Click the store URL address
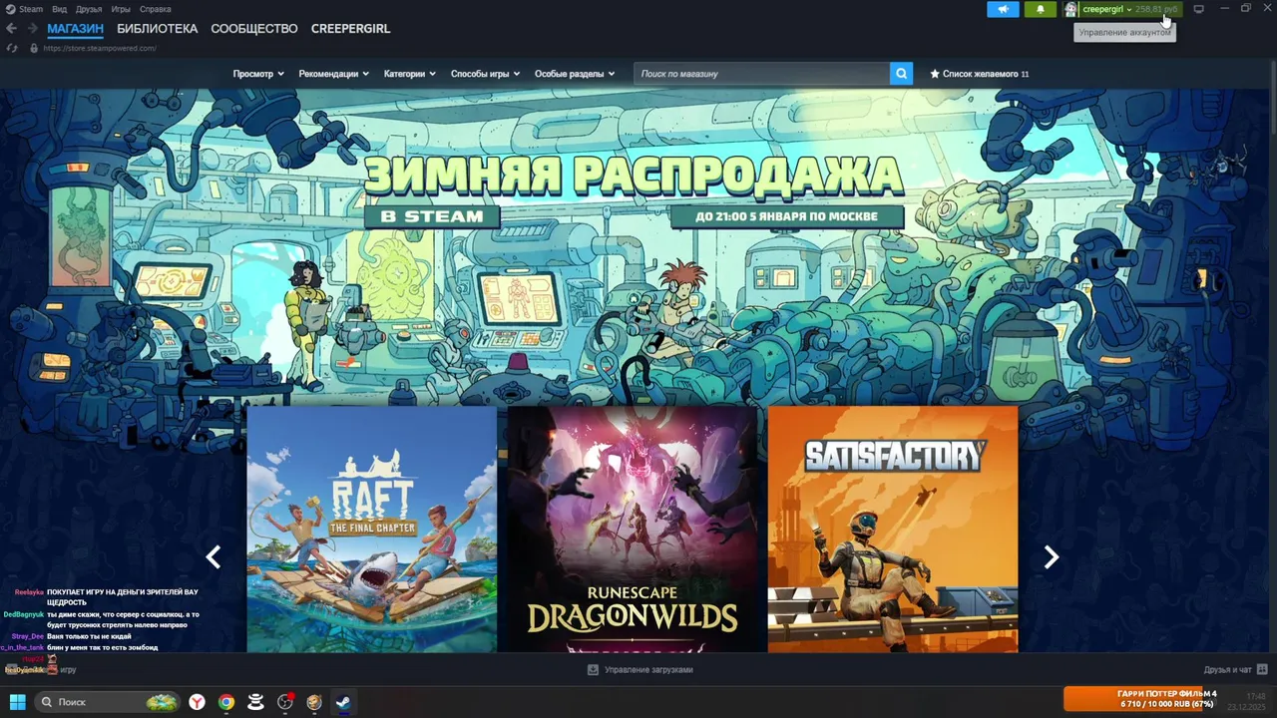This screenshot has height=718, width=1277. pyautogui.click(x=100, y=48)
